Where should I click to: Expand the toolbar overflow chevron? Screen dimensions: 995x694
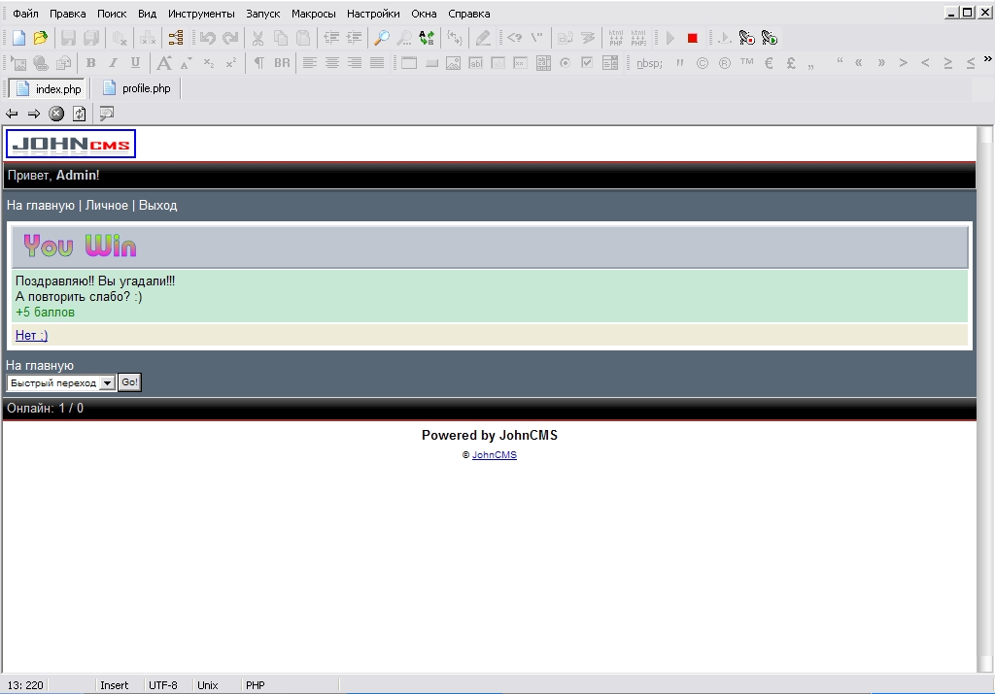tap(987, 59)
